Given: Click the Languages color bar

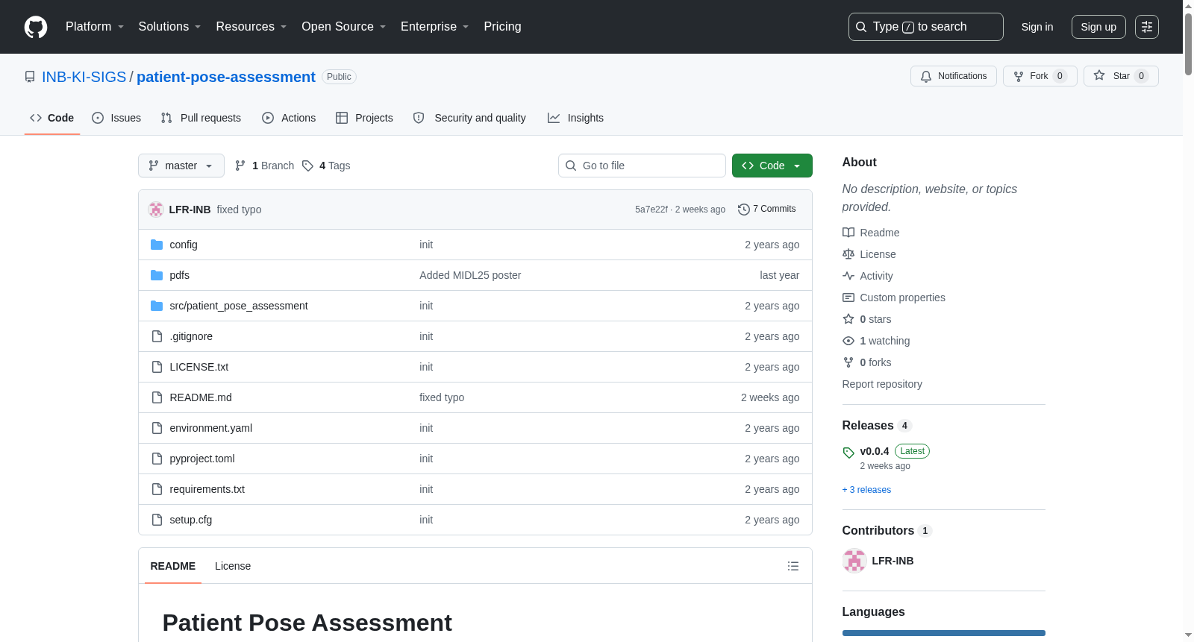Looking at the screenshot, I should coord(944,633).
